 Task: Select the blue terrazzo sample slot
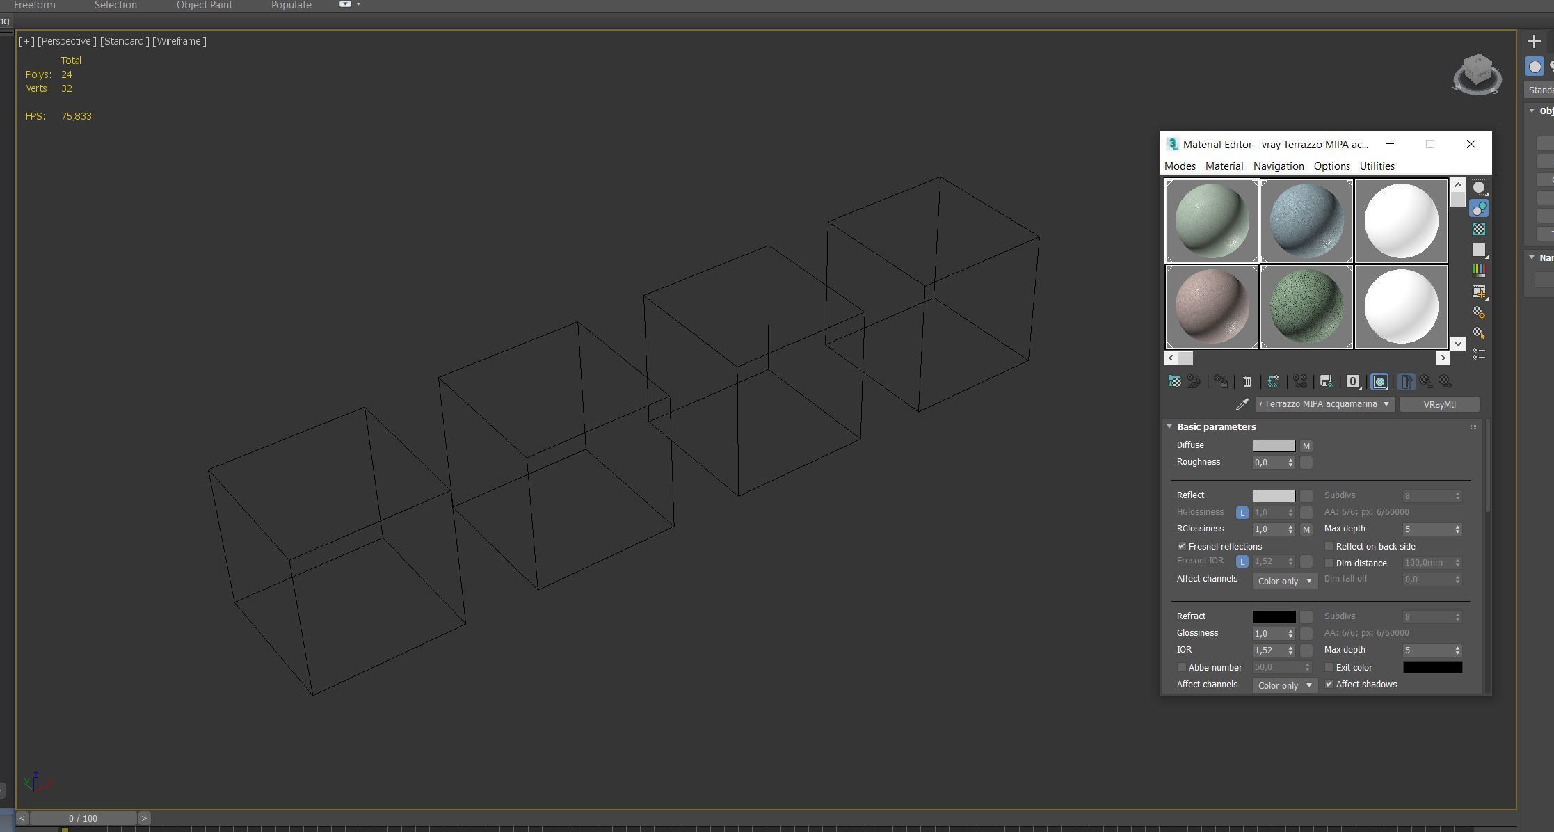coord(1306,221)
